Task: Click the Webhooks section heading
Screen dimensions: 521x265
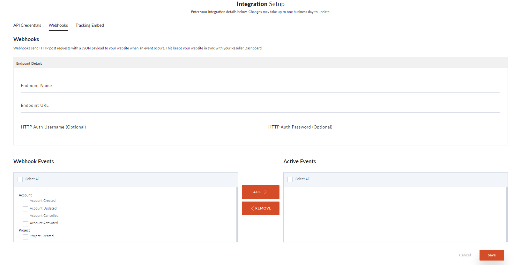Action: tap(26, 39)
